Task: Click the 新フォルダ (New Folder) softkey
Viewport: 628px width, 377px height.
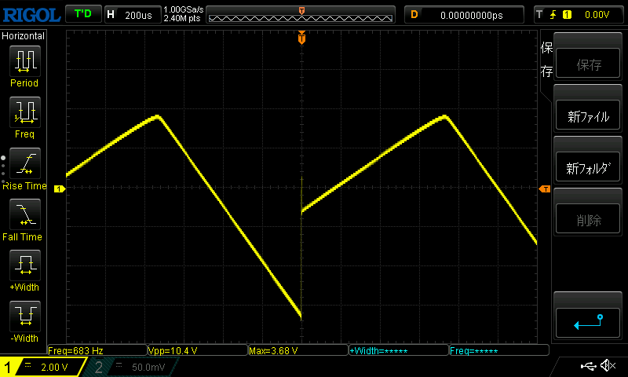Action: 588,167
